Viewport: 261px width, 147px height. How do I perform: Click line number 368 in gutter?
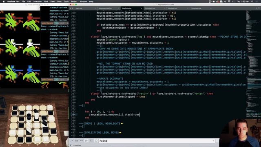[73, 37]
